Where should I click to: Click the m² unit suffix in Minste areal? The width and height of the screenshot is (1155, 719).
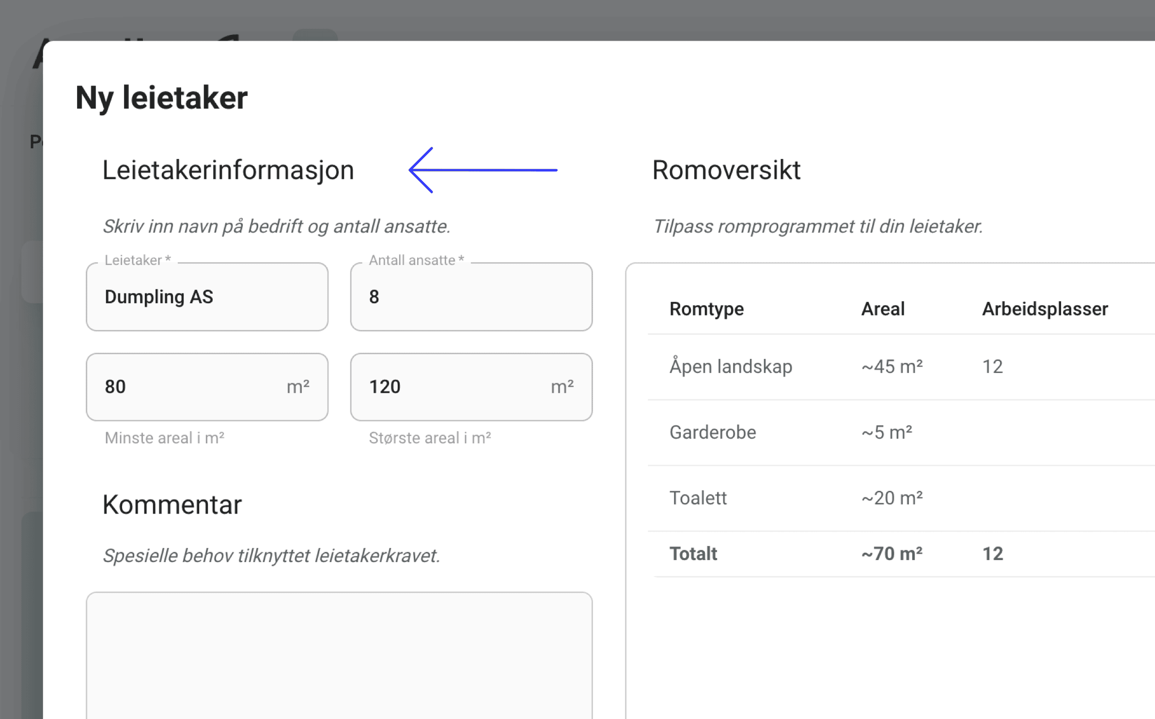pos(298,387)
